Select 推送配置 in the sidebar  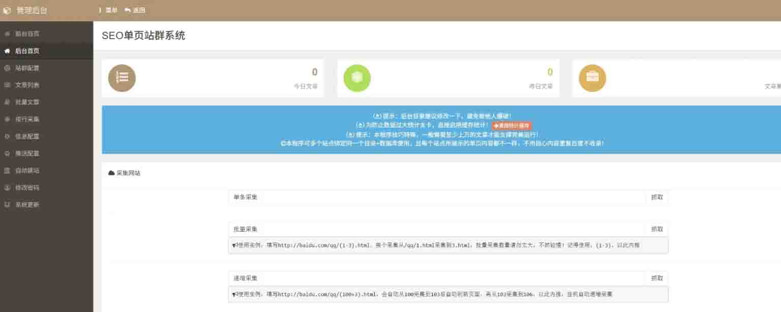click(27, 153)
